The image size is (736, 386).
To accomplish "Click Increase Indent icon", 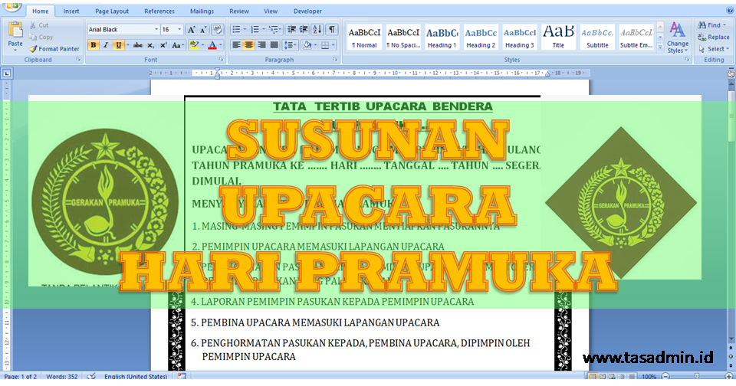I will coord(304,30).
